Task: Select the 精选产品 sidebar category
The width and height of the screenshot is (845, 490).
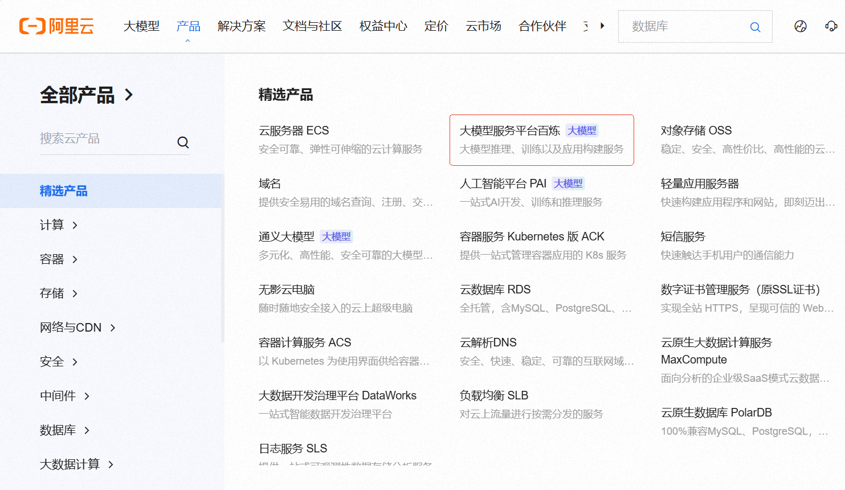Action: click(x=112, y=191)
